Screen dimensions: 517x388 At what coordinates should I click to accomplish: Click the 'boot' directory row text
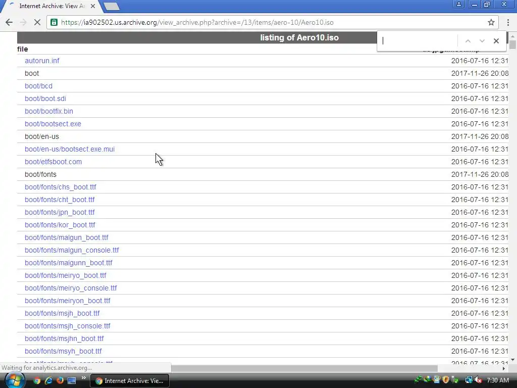coord(32,73)
